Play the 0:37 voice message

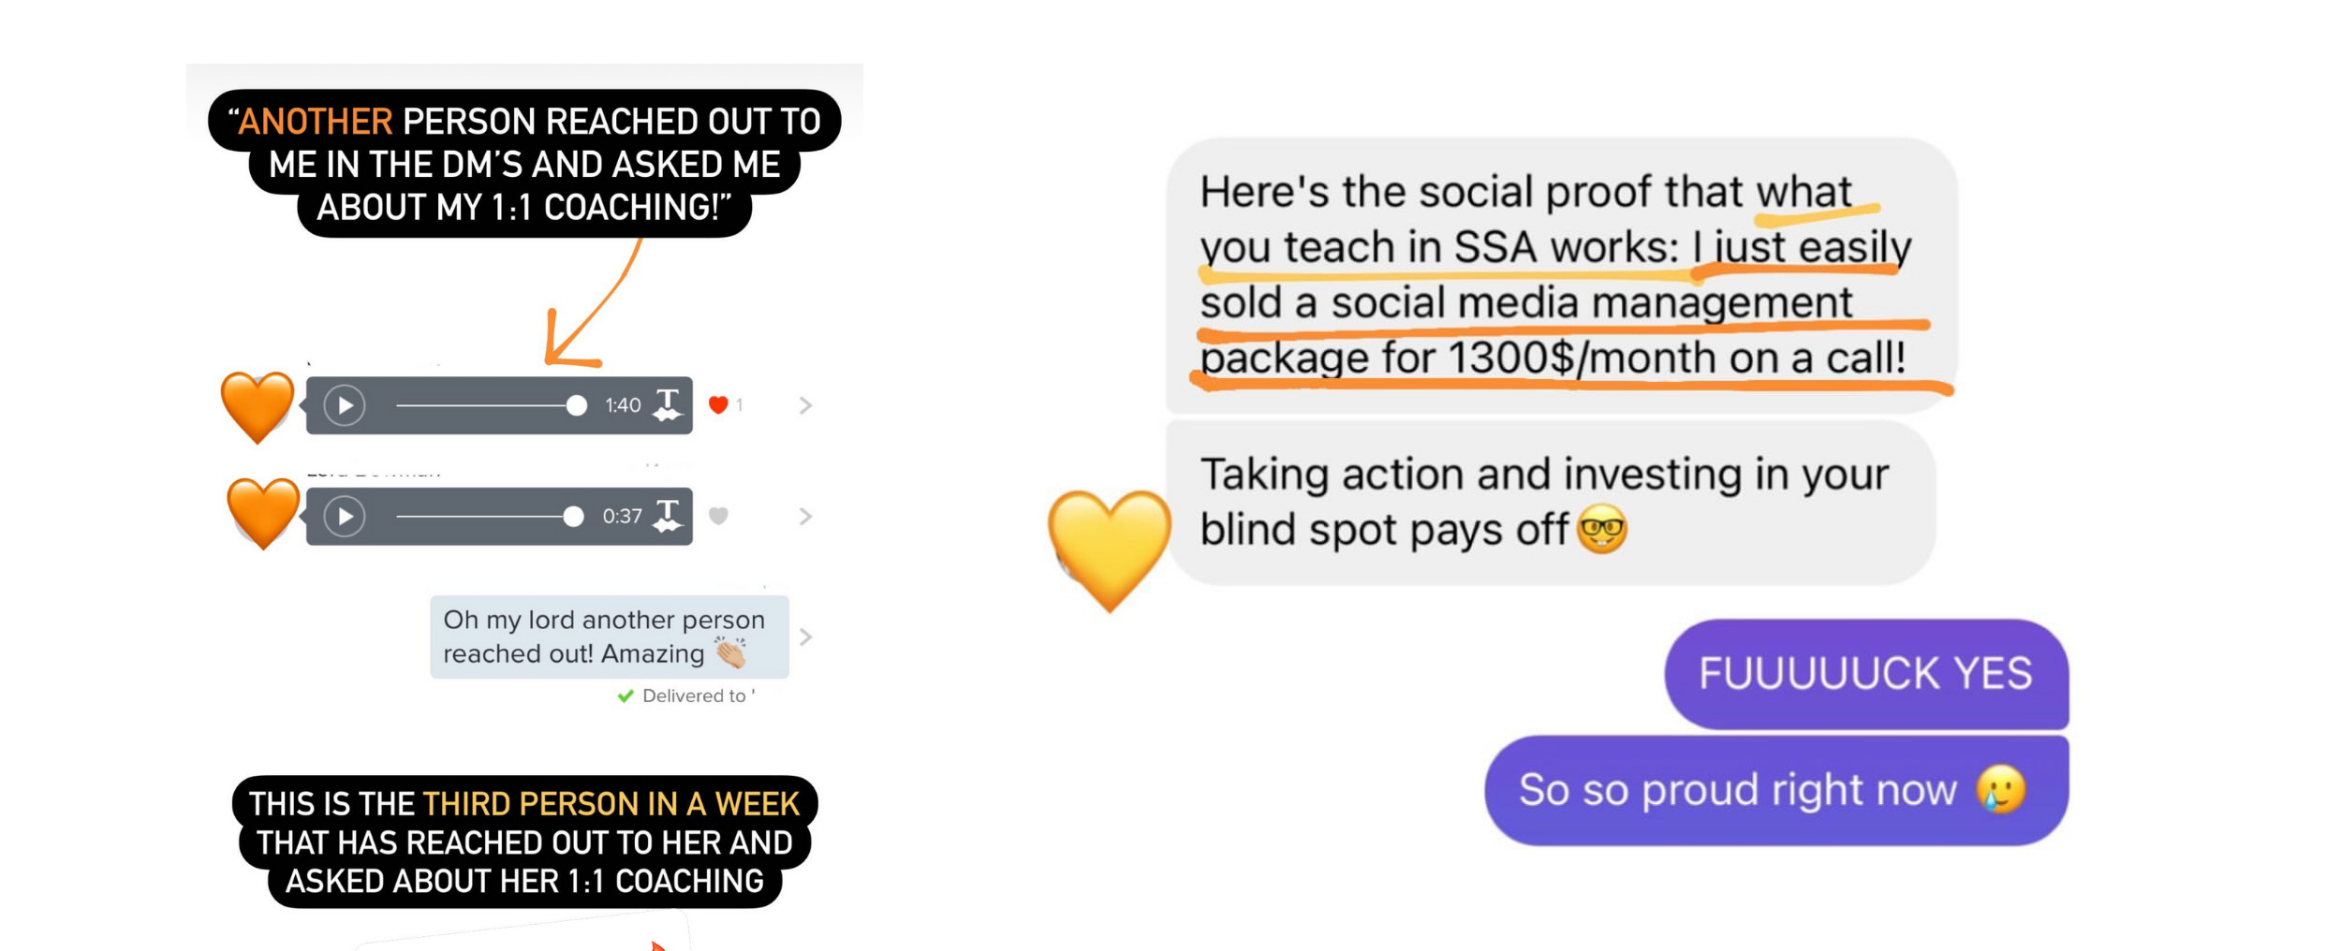pyautogui.click(x=345, y=516)
